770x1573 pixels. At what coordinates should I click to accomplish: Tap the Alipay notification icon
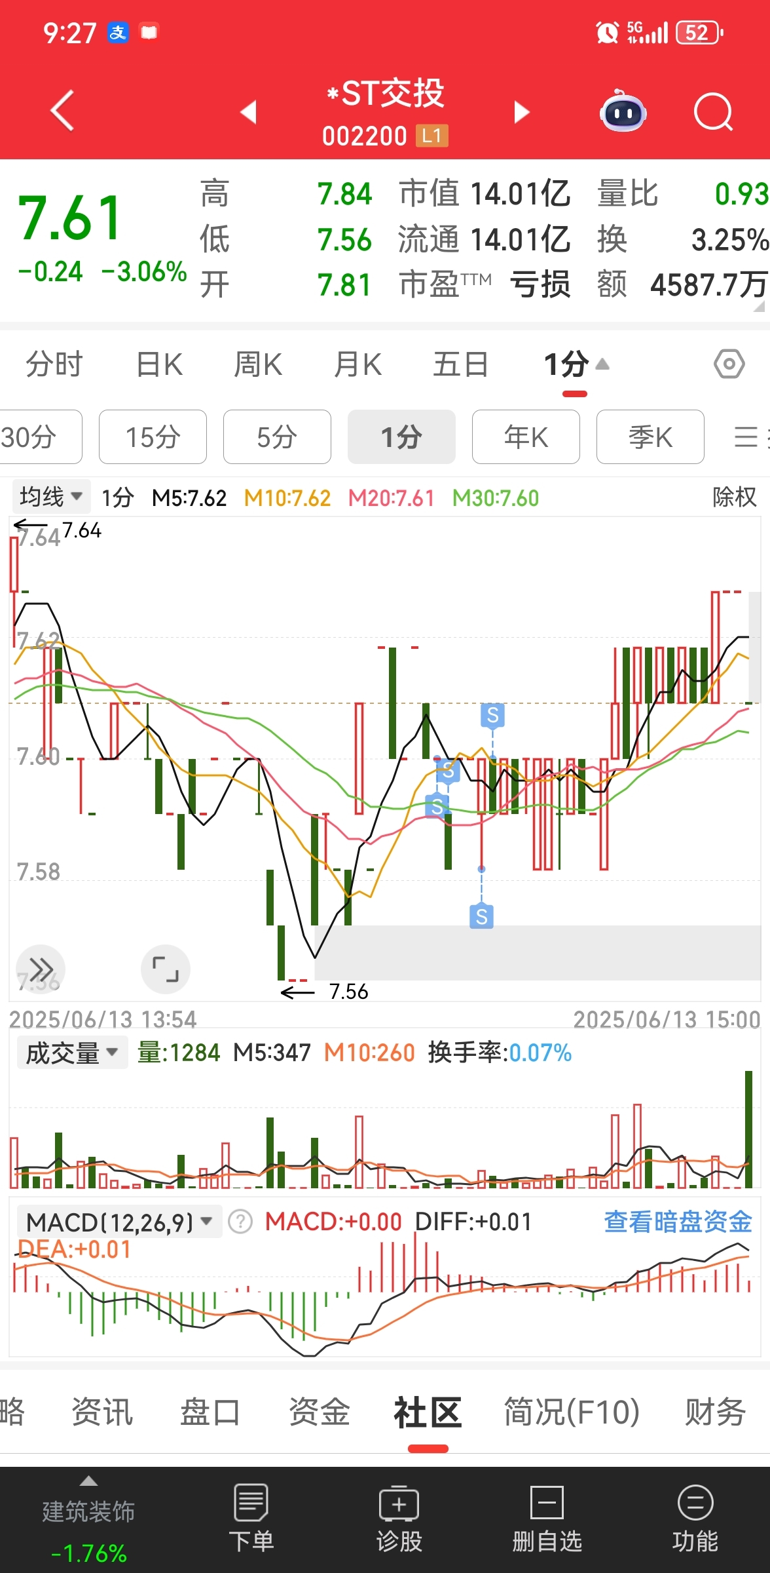click(x=119, y=32)
